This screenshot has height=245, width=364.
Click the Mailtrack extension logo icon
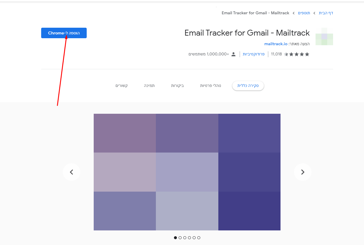click(x=324, y=36)
